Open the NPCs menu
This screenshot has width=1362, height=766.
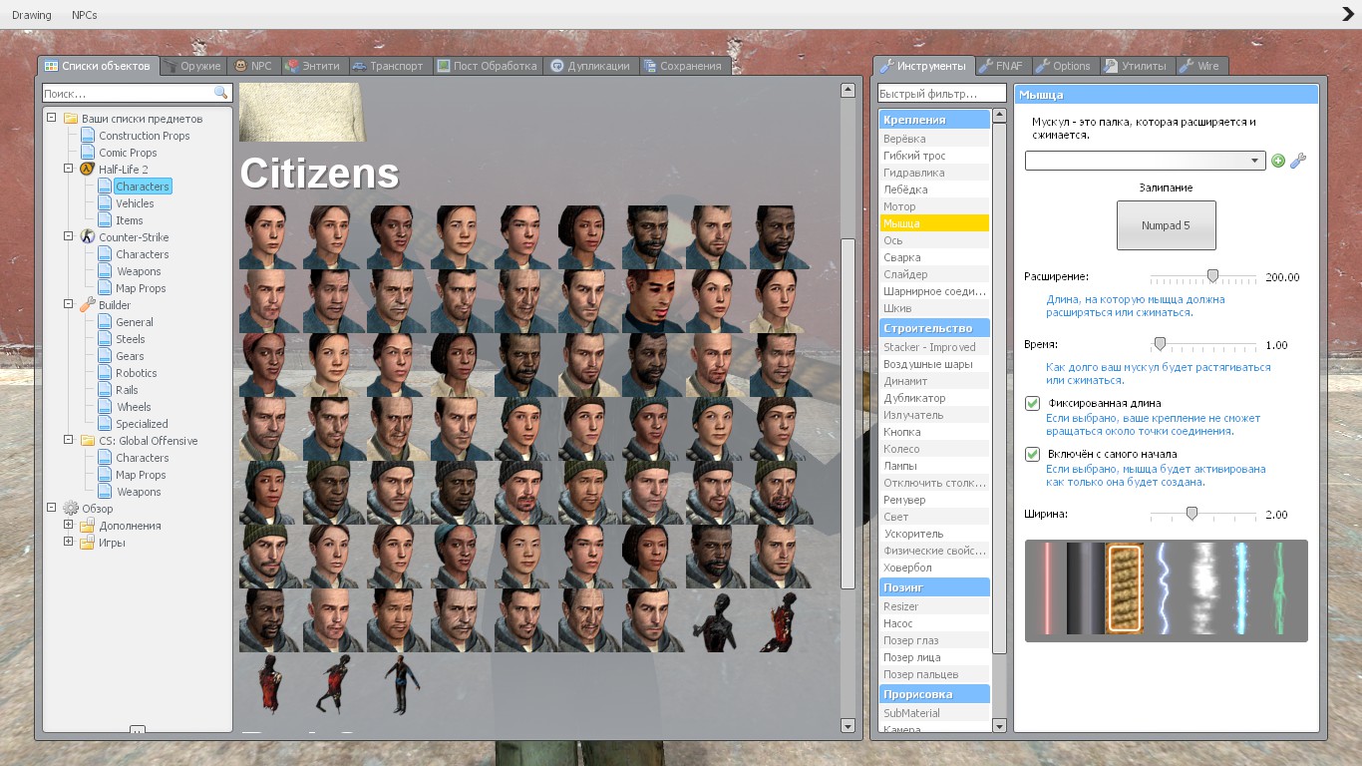pos(85,15)
